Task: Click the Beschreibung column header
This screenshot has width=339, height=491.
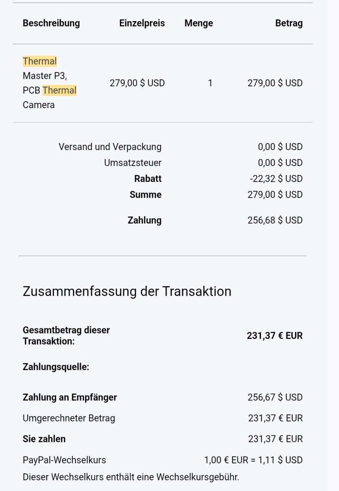Action: [x=51, y=23]
